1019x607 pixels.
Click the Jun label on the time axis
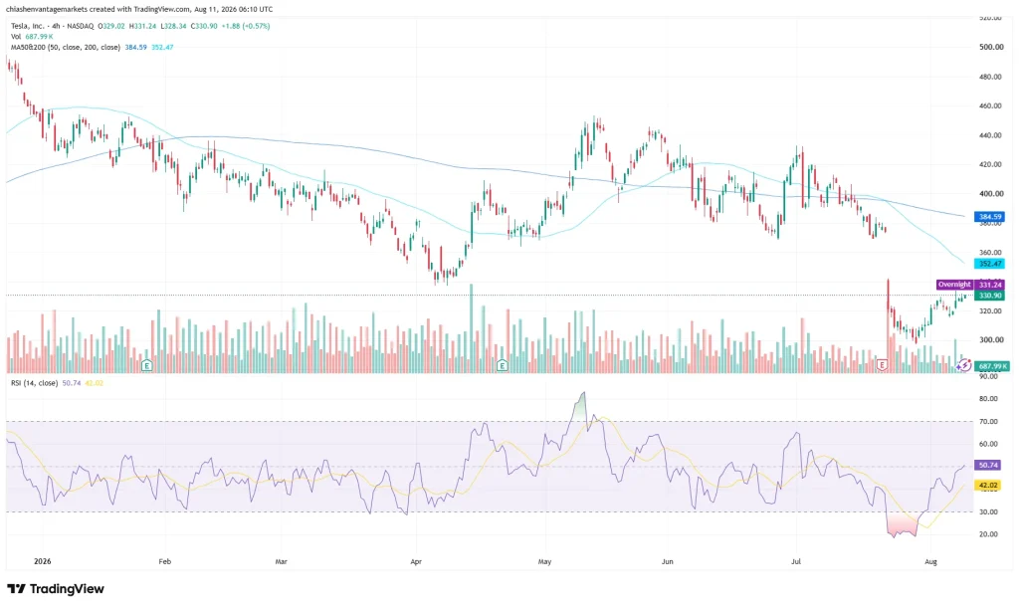(x=667, y=561)
